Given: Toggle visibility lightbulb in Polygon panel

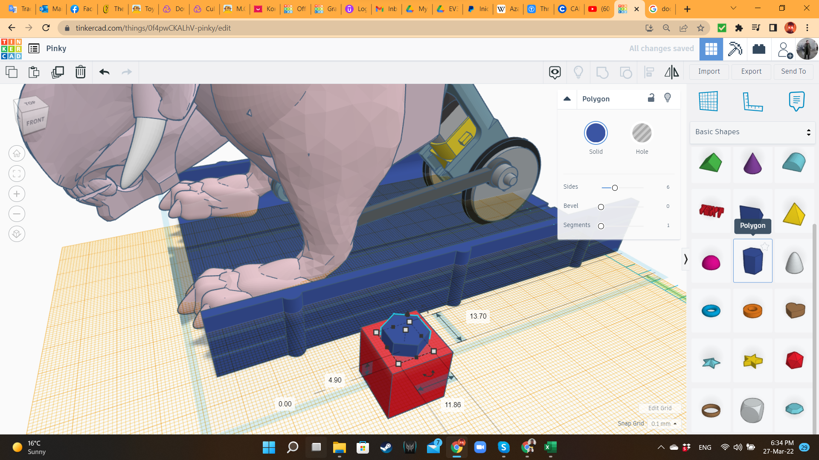Looking at the screenshot, I should (x=668, y=98).
